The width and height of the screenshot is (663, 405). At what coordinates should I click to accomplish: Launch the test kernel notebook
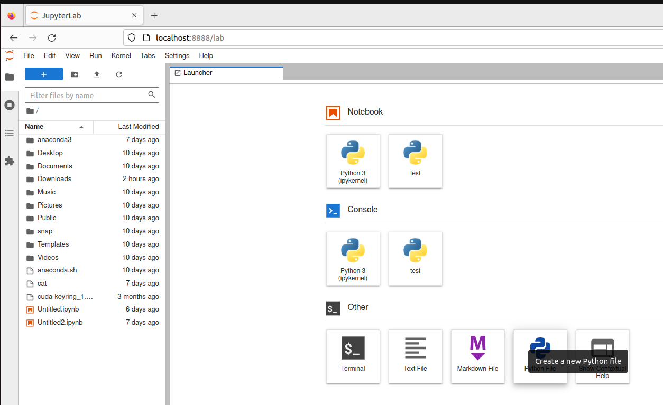[x=416, y=161]
